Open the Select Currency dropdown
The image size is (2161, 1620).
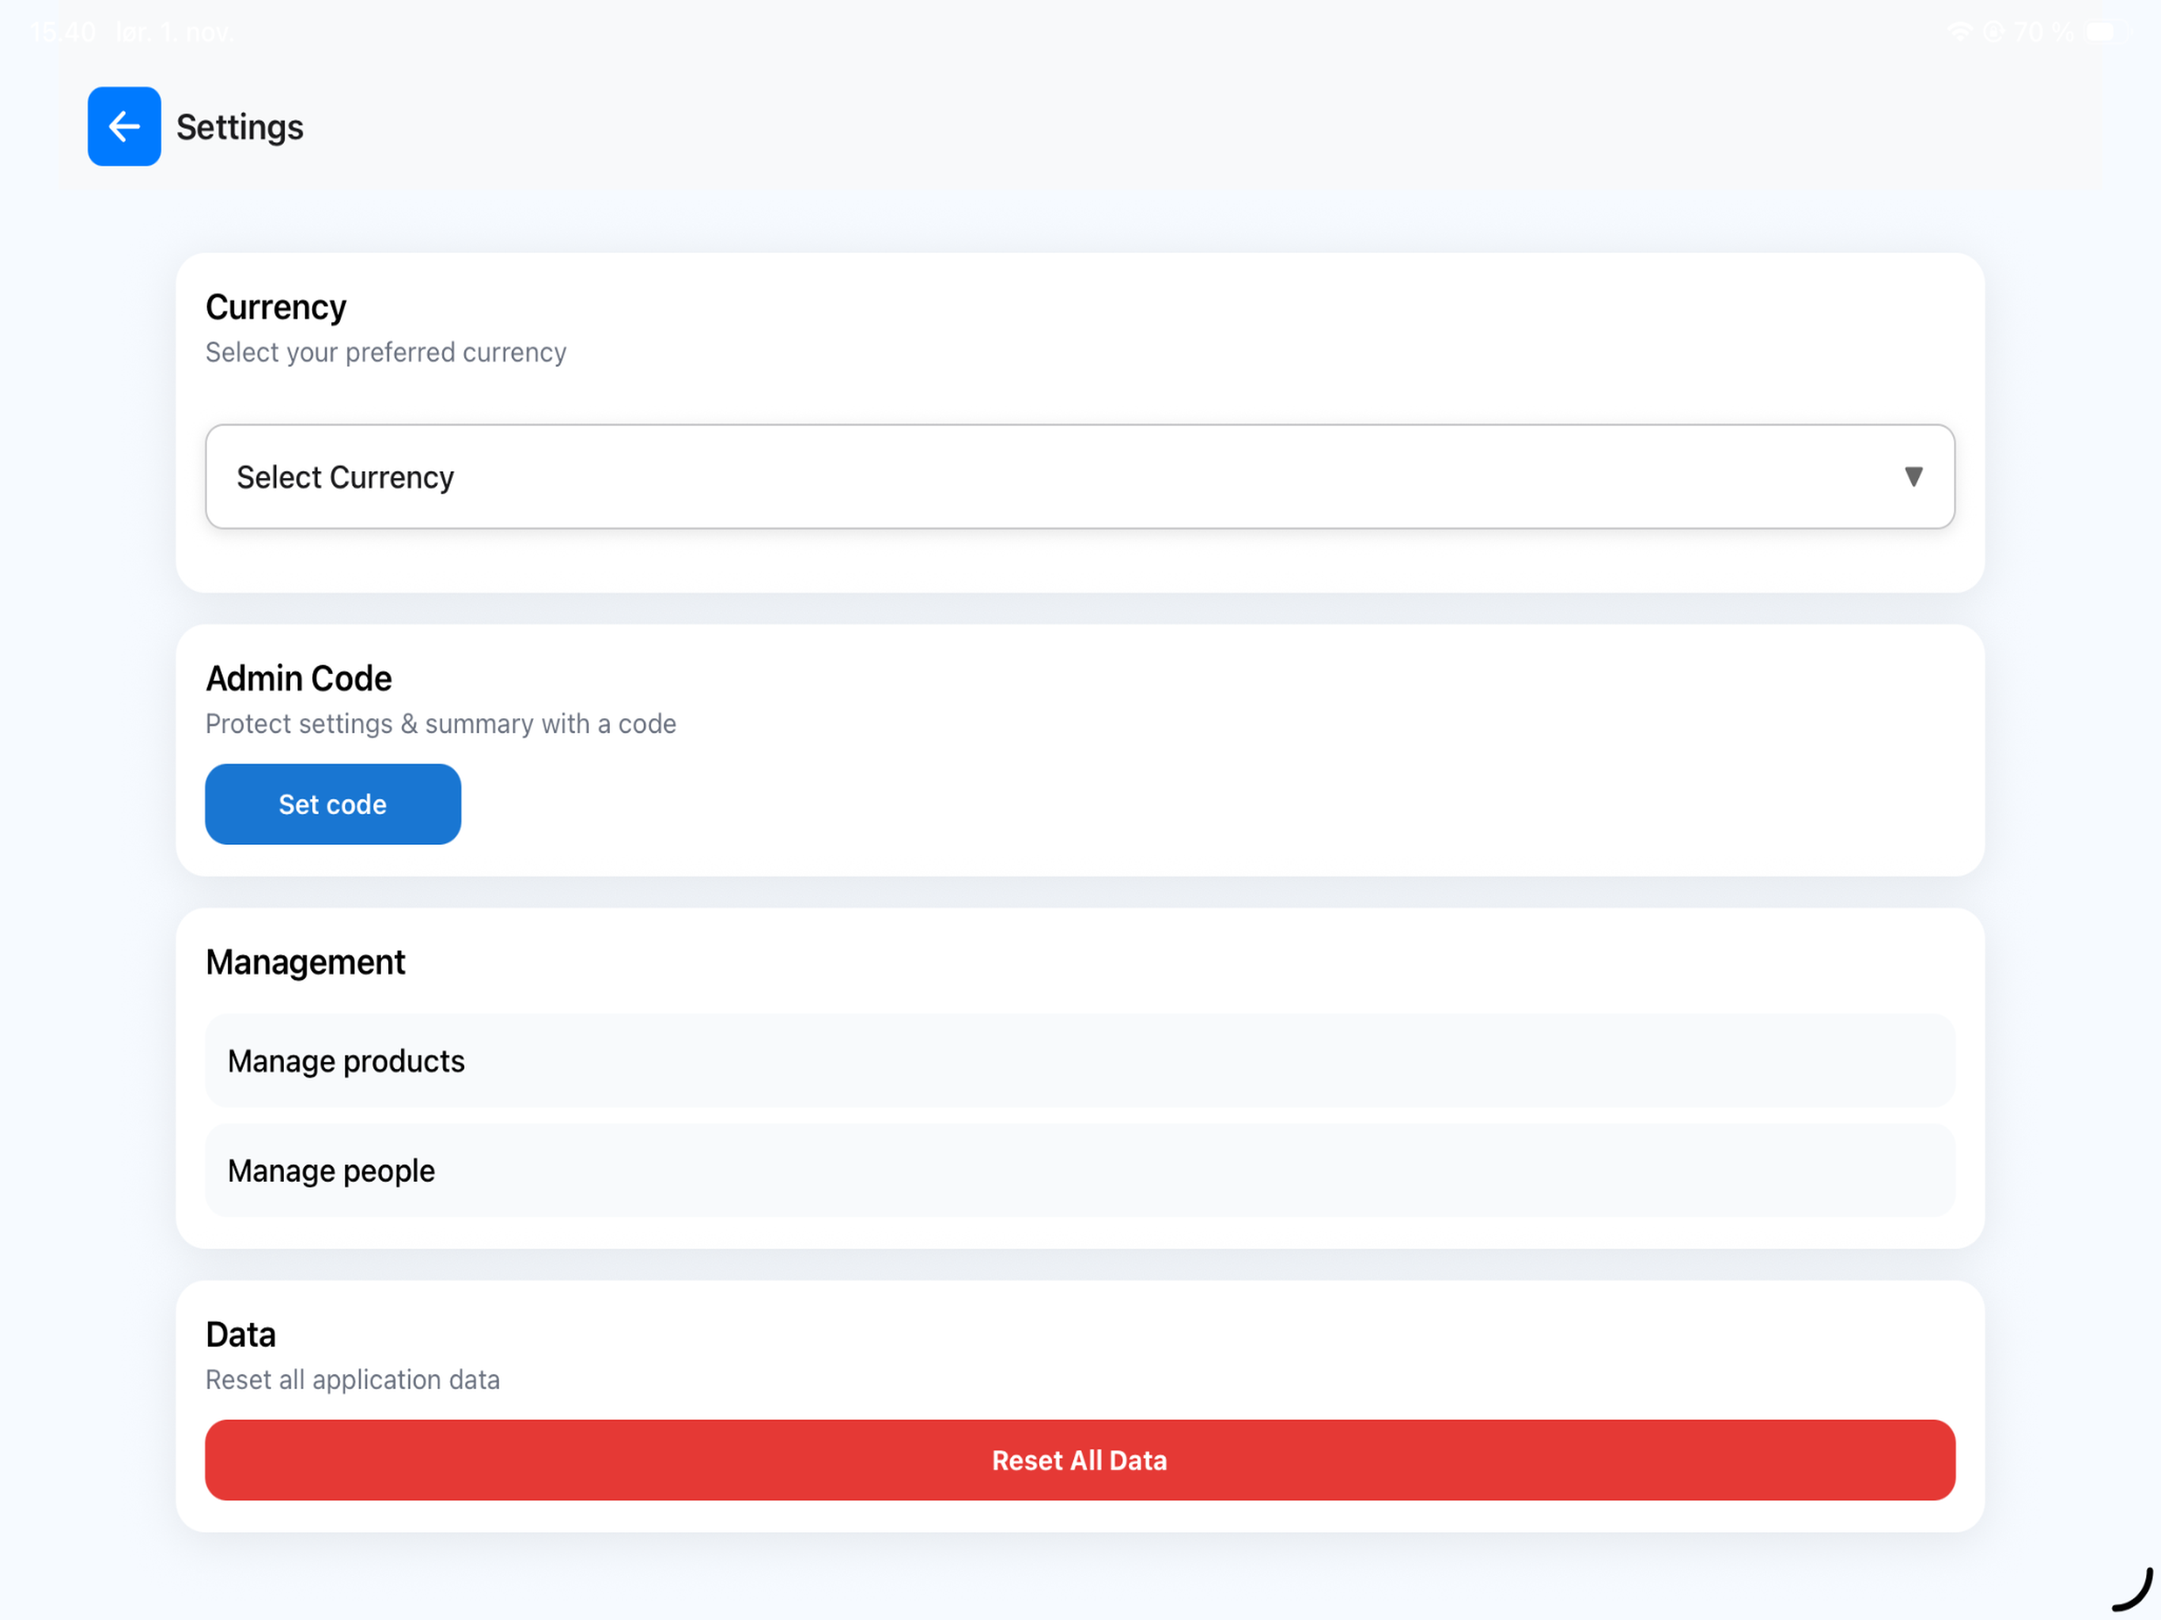(x=1080, y=477)
